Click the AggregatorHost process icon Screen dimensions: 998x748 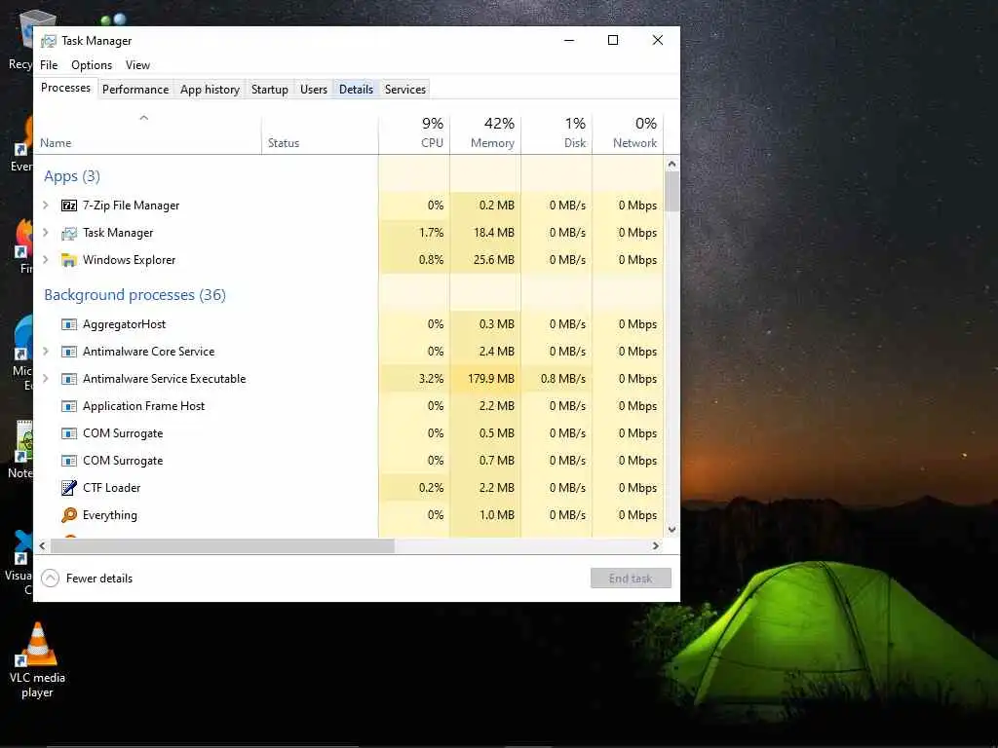pyautogui.click(x=69, y=324)
